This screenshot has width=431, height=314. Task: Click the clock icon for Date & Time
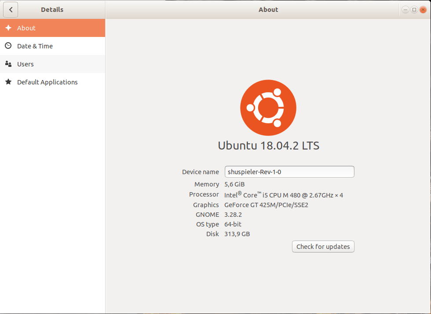(8, 46)
